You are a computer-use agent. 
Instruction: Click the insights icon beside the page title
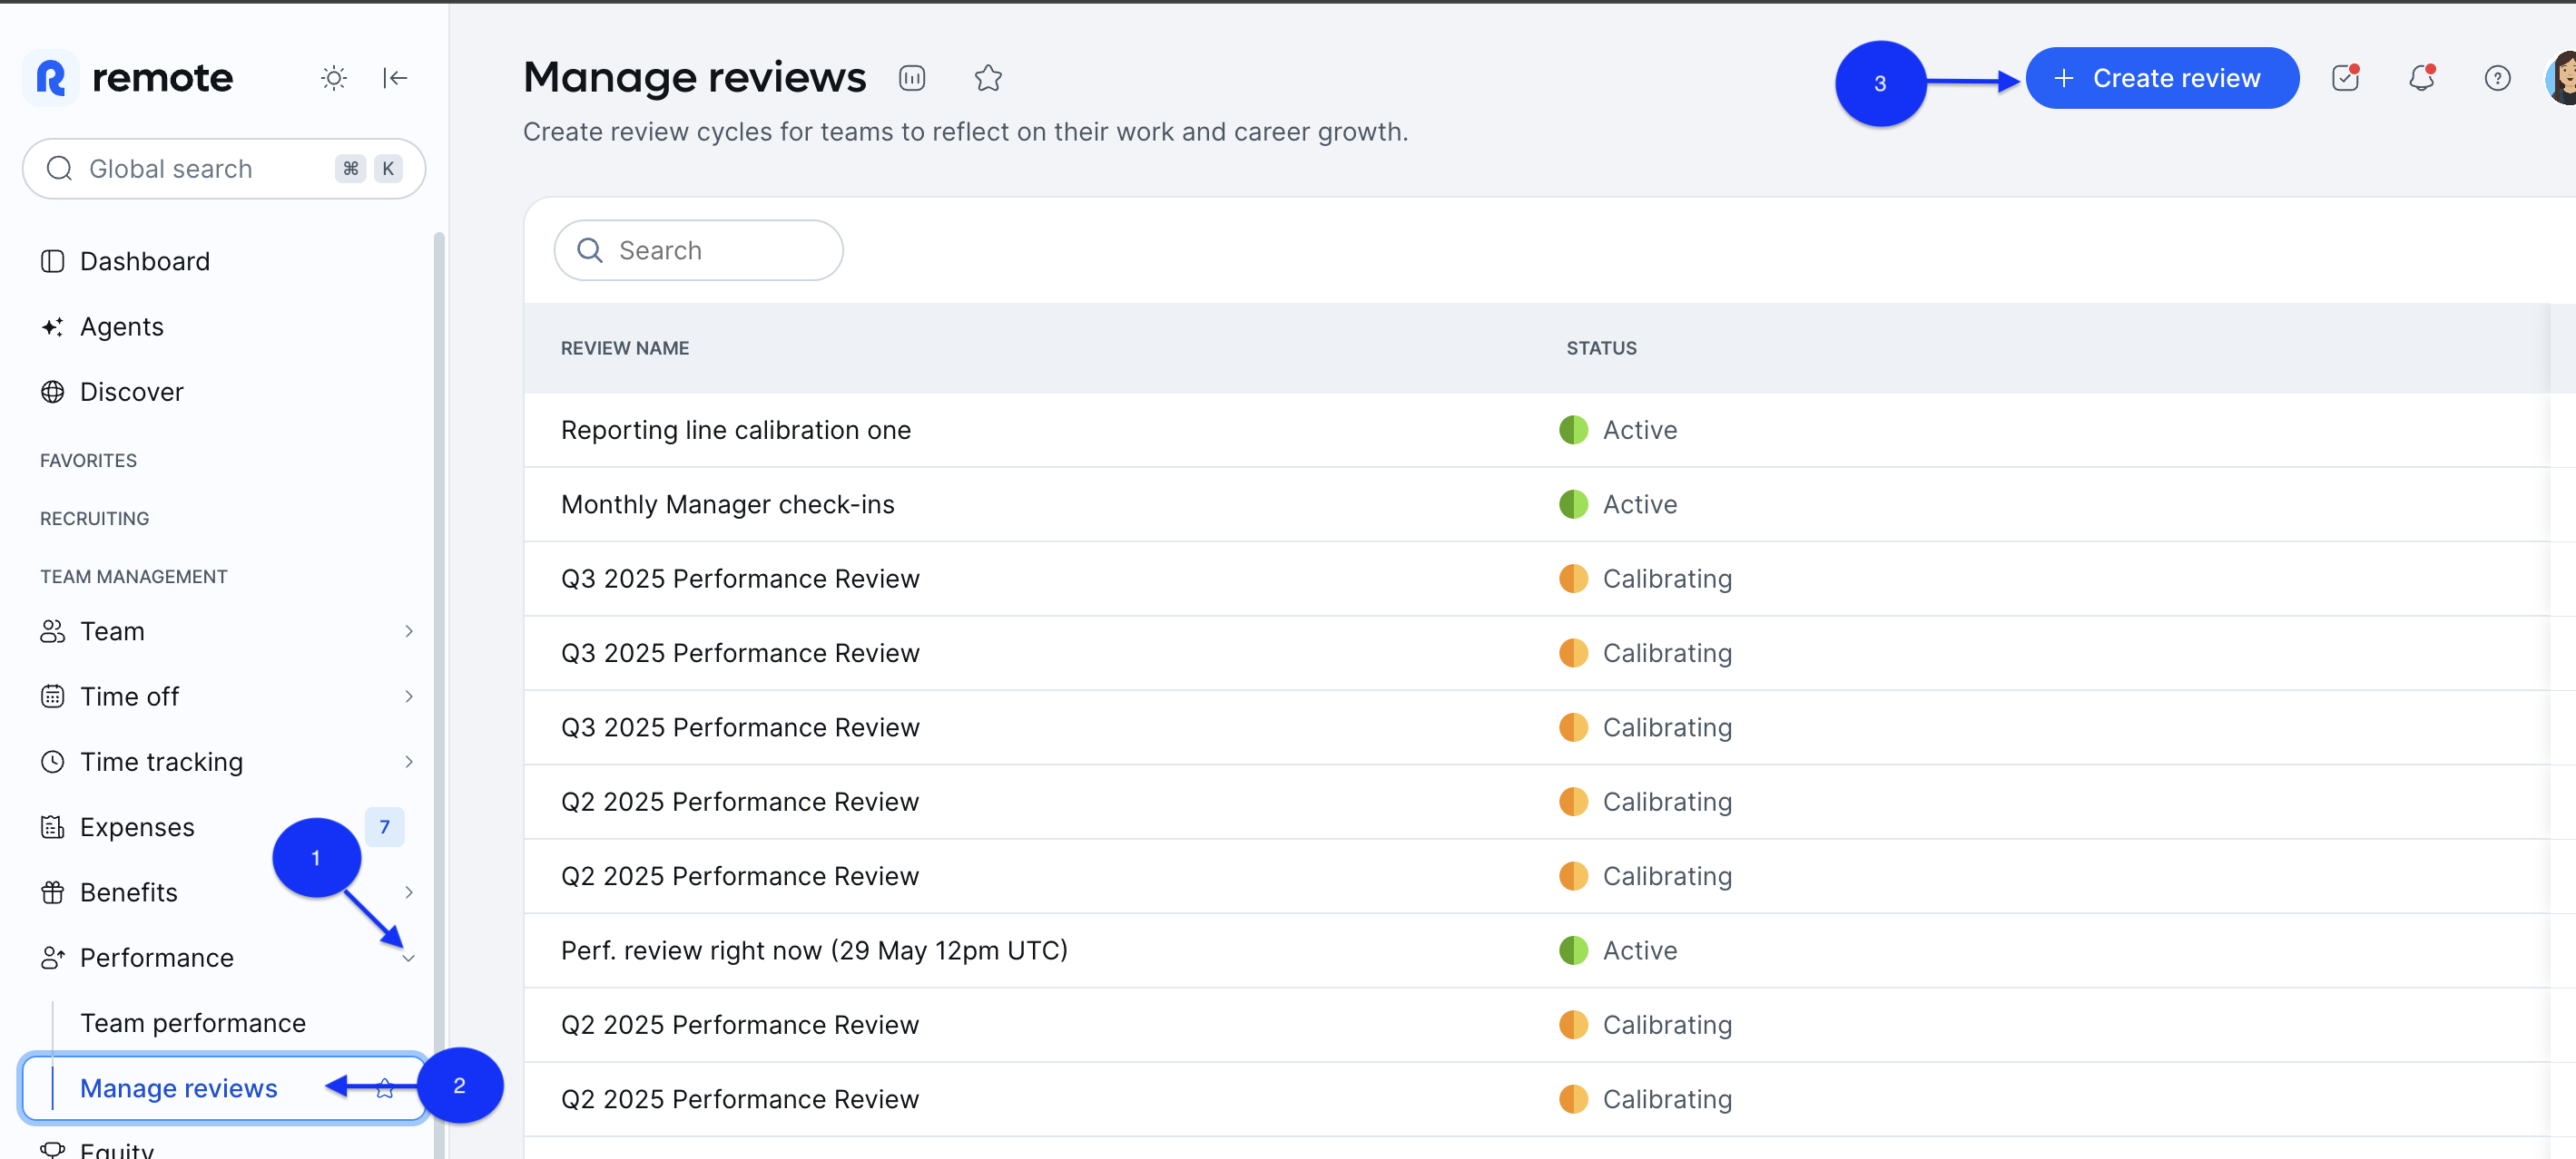click(x=911, y=78)
